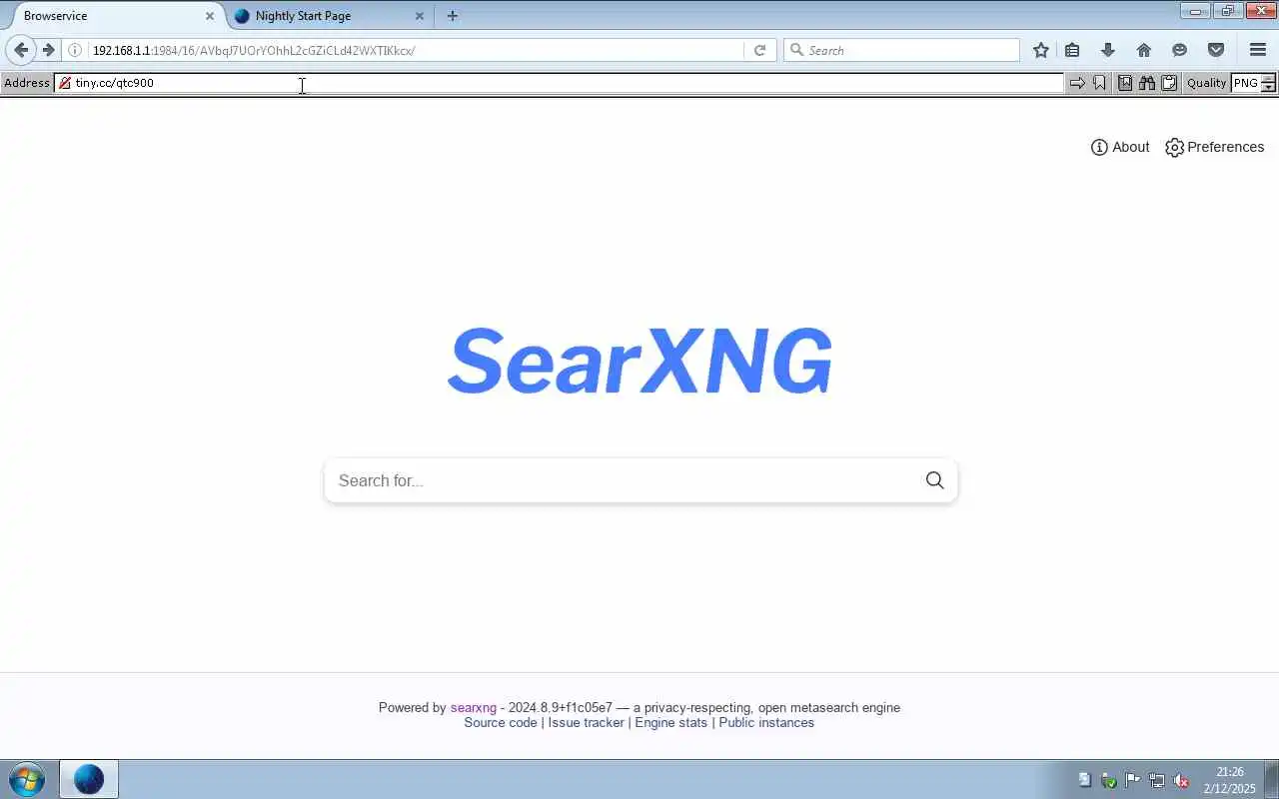Click the Nightly browser taskbar icon
The height and width of the screenshot is (799, 1279).
(x=89, y=779)
